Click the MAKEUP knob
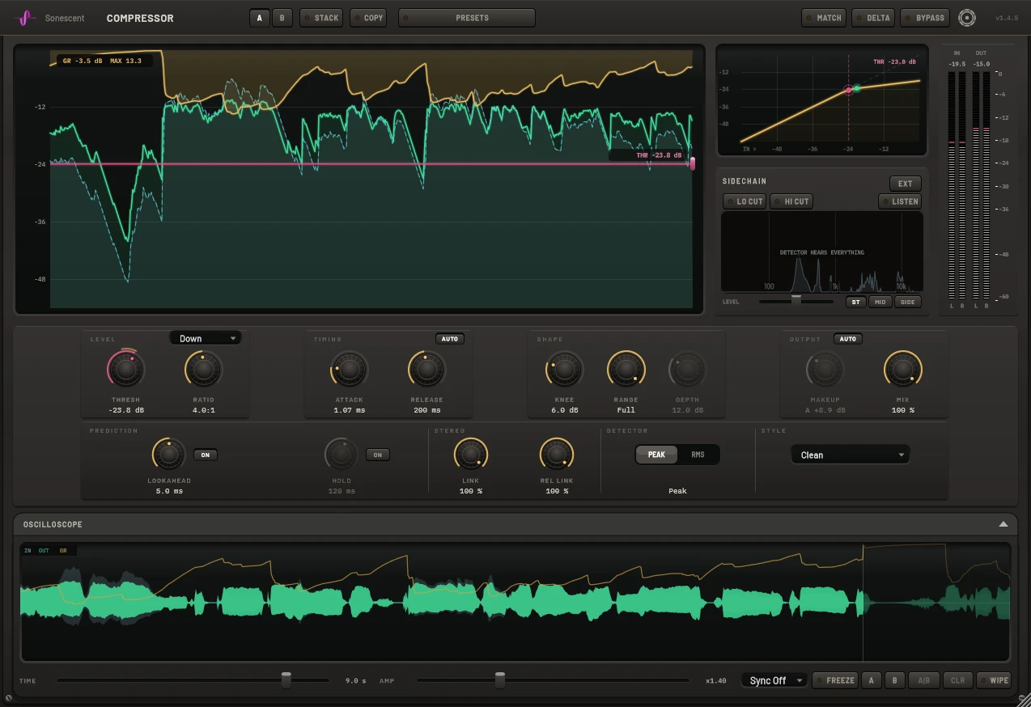 (x=825, y=369)
